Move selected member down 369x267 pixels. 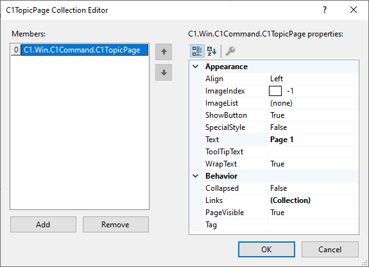click(x=164, y=72)
